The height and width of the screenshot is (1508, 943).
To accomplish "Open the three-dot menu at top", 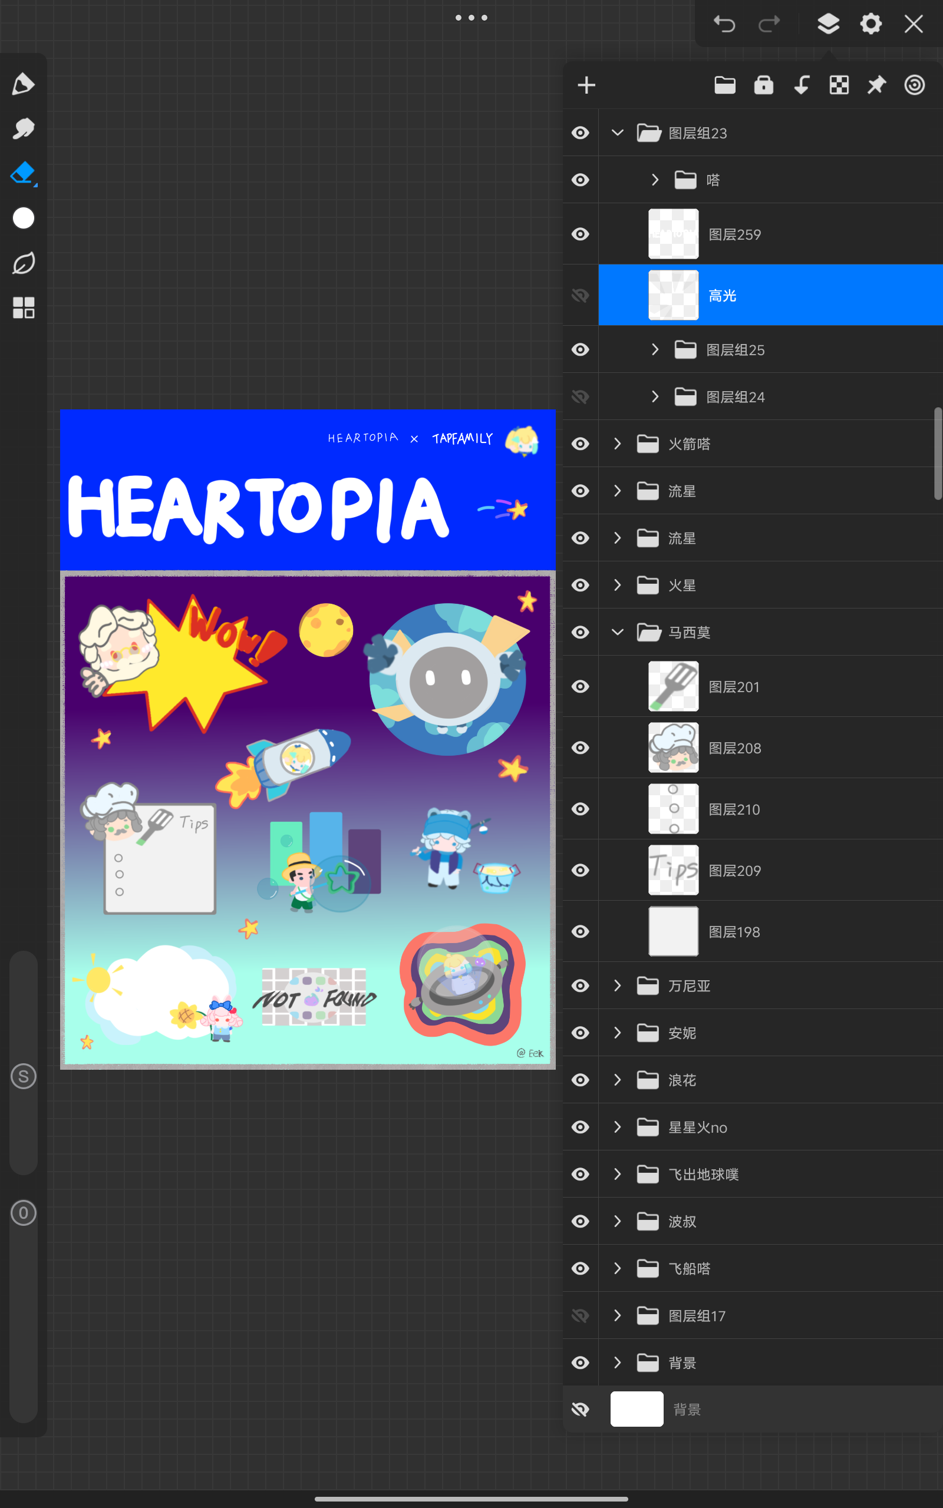I will point(471,18).
